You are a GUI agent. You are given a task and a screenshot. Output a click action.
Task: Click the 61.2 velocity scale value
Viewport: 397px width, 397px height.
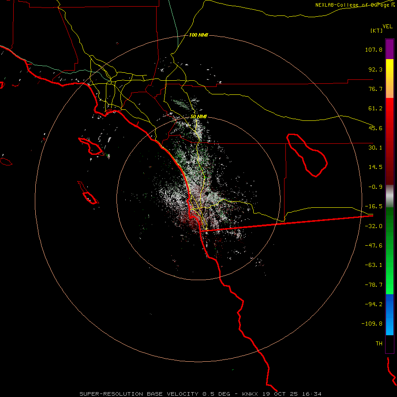[375, 109]
